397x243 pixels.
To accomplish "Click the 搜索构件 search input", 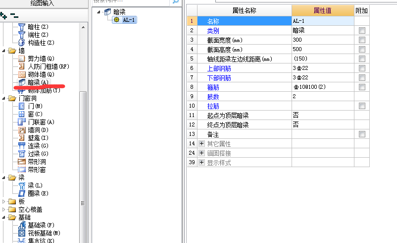I will pyautogui.click(x=130, y=1).
